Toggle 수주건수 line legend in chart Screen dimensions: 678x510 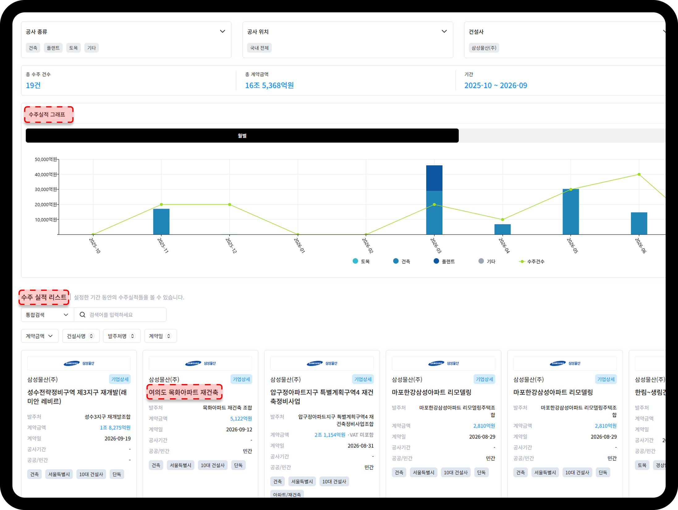point(532,261)
